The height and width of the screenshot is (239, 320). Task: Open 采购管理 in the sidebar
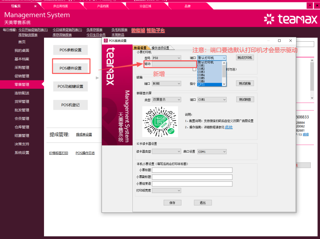[22, 68]
